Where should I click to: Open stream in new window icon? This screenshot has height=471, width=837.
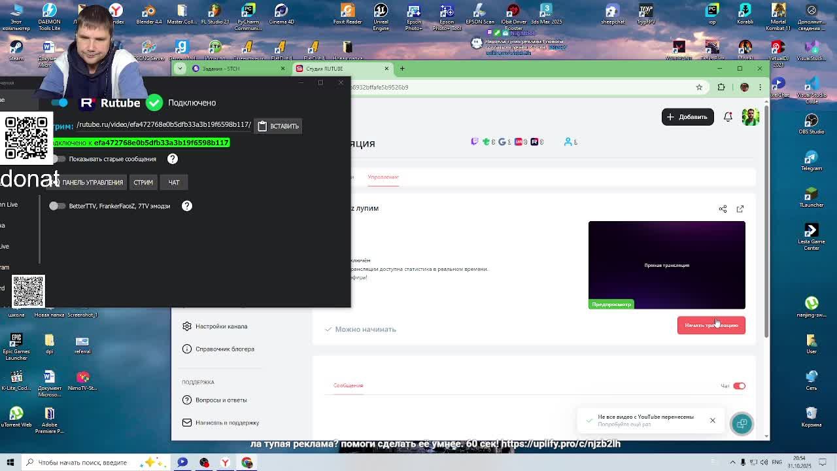tap(740, 209)
